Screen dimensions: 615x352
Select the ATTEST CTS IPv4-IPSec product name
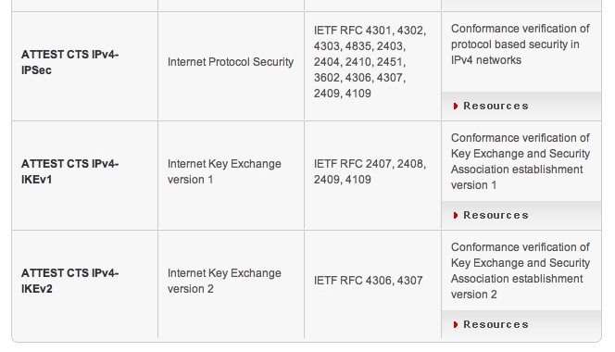coord(69,62)
